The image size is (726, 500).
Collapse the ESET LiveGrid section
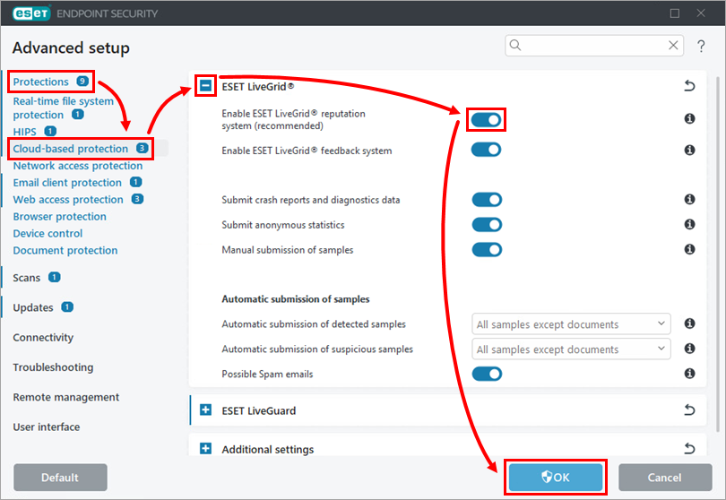point(205,86)
